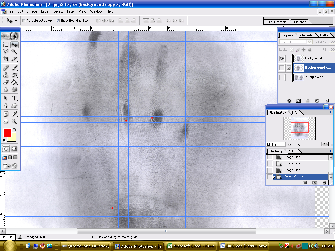
Task: Select the Type tool
Action: [14, 98]
